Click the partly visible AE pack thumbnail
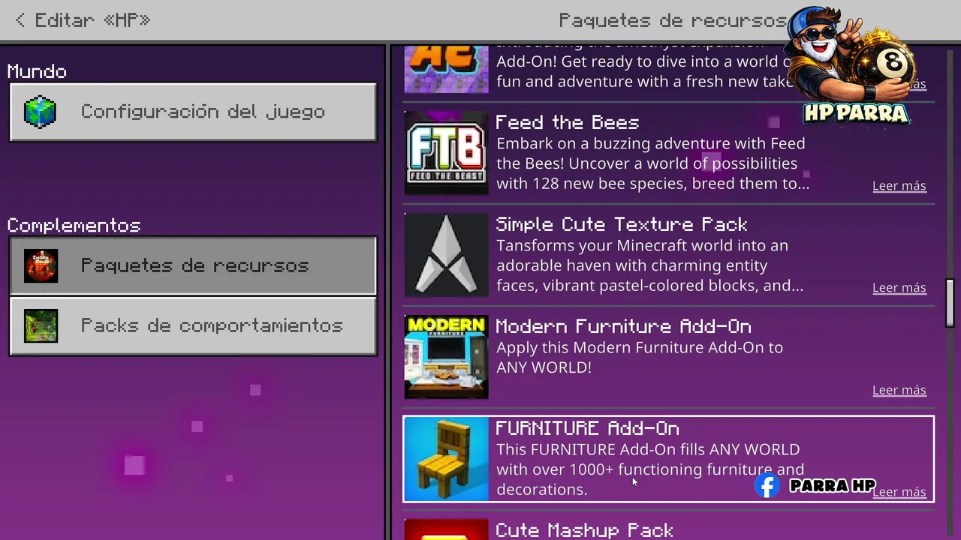Screen dimensions: 961x540 446,69
